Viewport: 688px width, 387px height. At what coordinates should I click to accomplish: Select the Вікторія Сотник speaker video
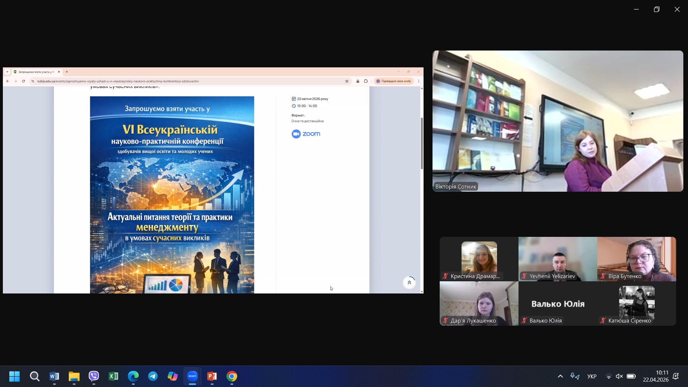pos(558,121)
